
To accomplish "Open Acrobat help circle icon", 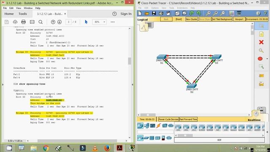I will pyautogui.click(x=114, y=14).
